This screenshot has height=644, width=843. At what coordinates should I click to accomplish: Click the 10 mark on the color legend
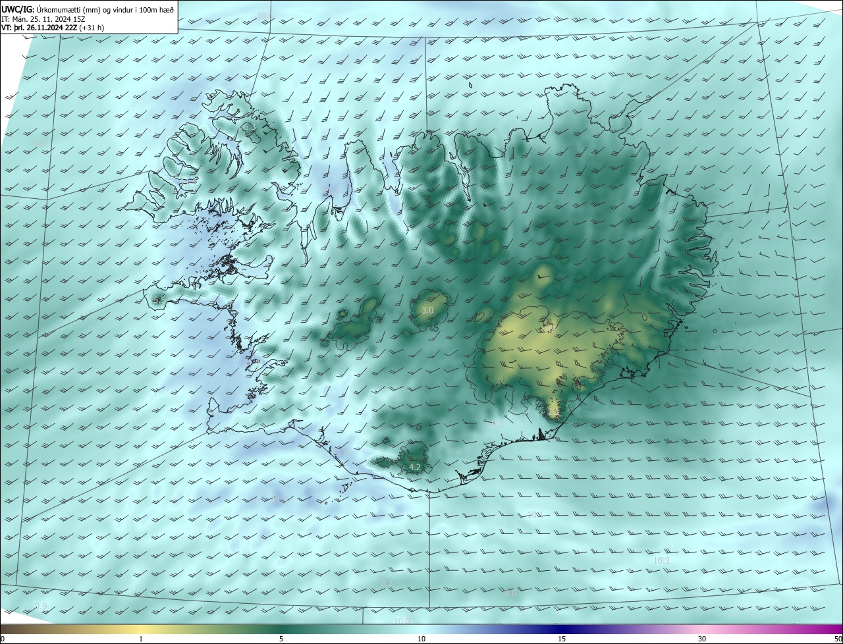click(x=421, y=639)
